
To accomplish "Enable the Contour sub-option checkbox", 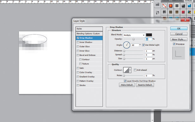I will pos(80,59).
